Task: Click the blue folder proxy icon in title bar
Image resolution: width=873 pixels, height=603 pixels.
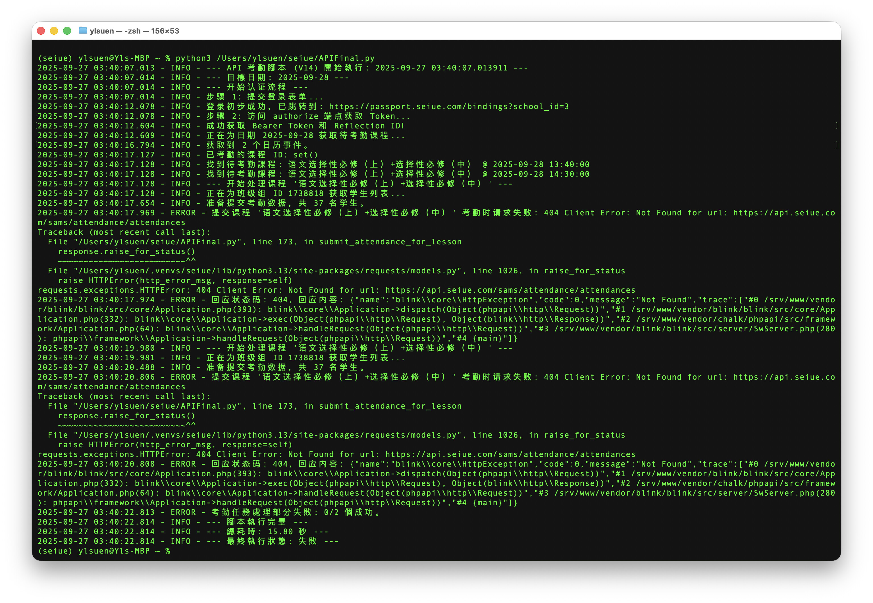Action: [83, 31]
